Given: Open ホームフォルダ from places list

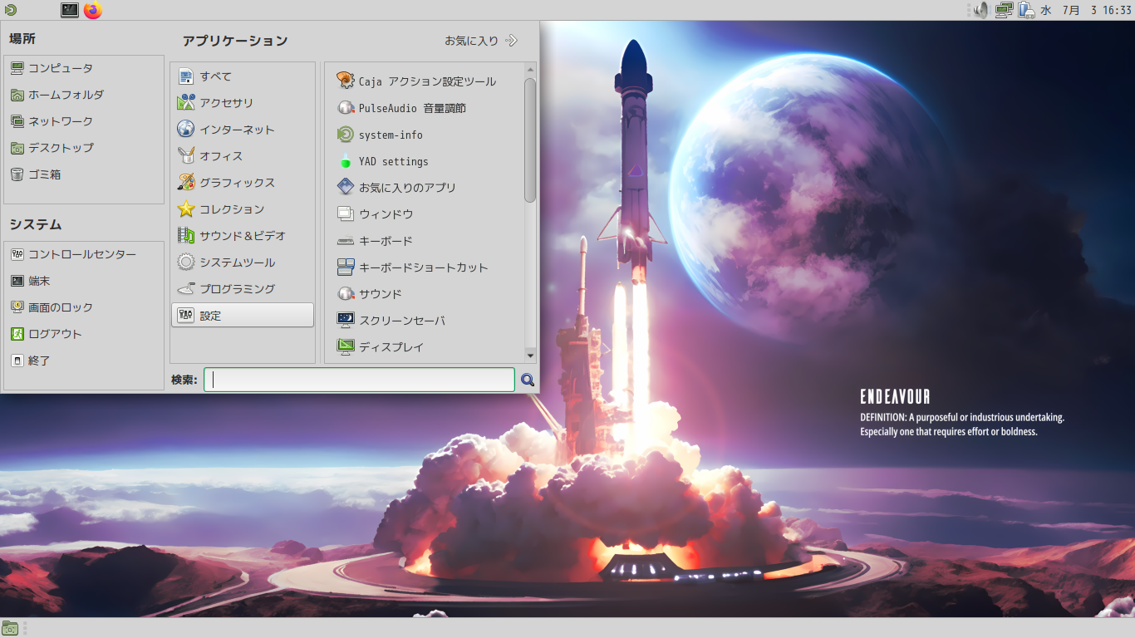Looking at the screenshot, I should pos(84,95).
